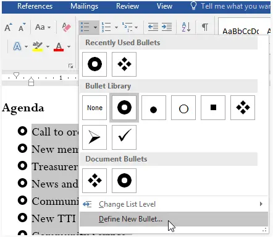
Task: Click the Bullets list icon in ribbon
Action: [x=85, y=27]
